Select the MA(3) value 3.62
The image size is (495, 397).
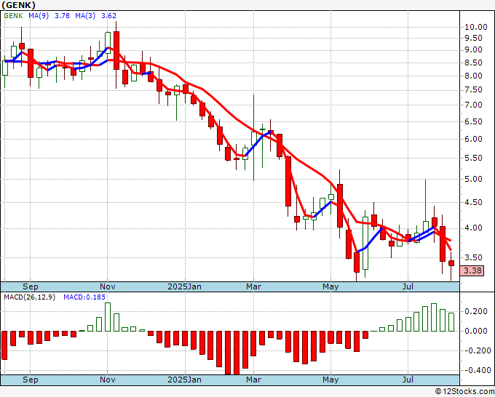(x=108, y=15)
